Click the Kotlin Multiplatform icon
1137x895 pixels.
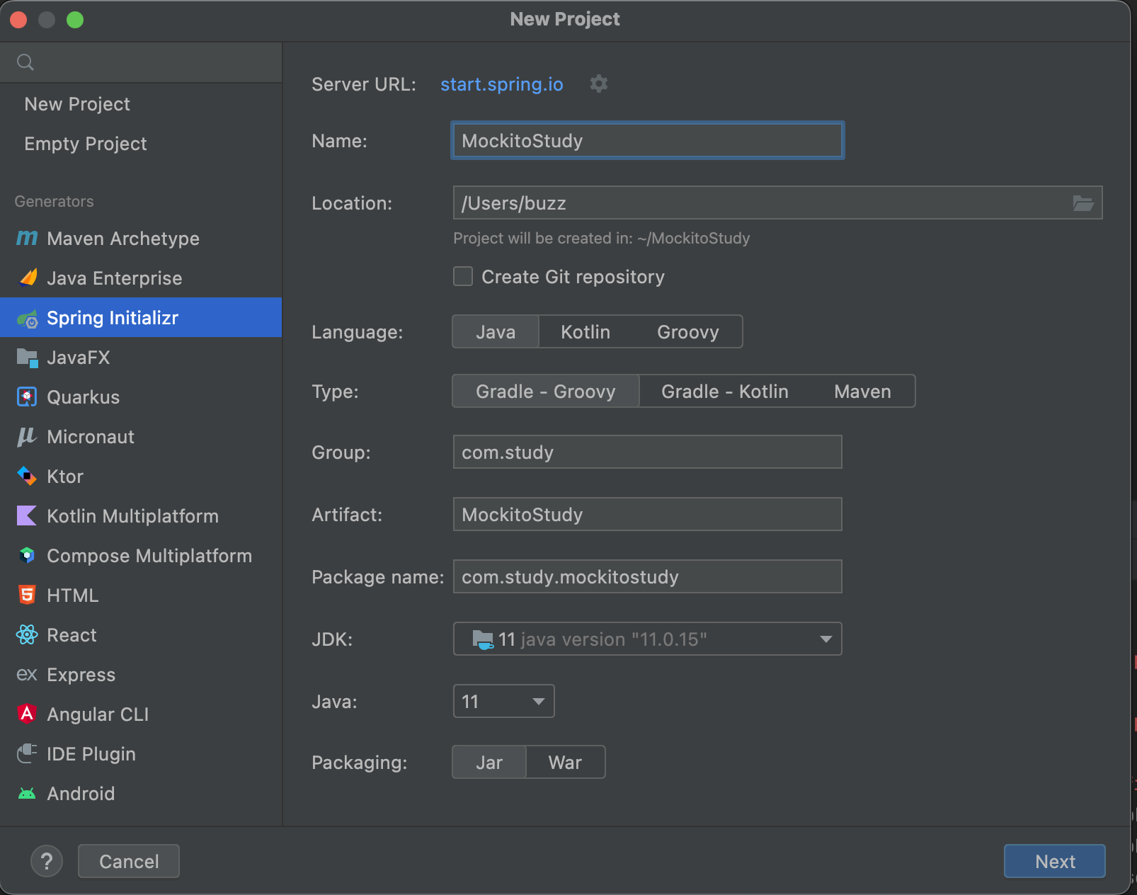point(27,516)
